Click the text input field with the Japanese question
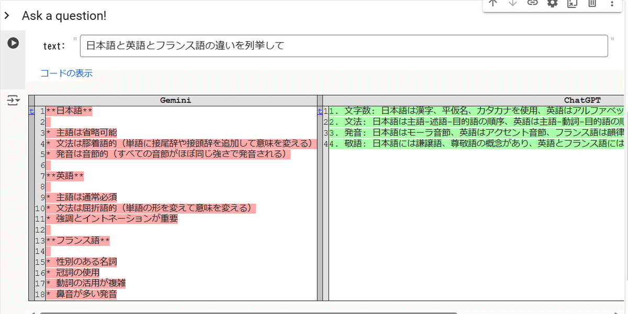The width and height of the screenshot is (628, 314). click(344, 46)
